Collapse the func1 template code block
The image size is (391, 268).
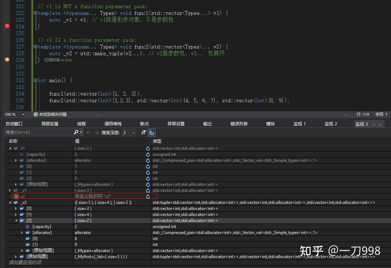point(35,13)
